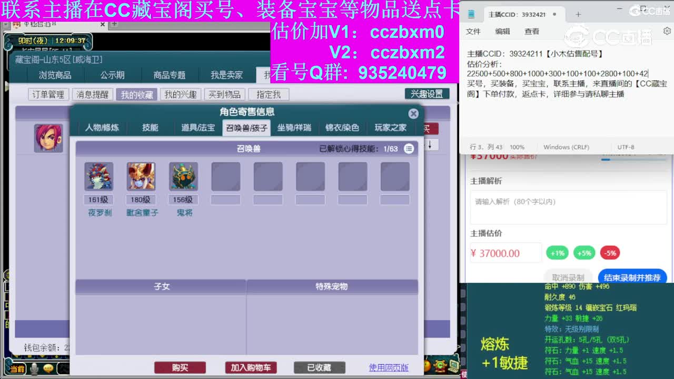Click the 加入购物车 button
Viewport: 674px width, 379px height.
(x=250, y=367)
